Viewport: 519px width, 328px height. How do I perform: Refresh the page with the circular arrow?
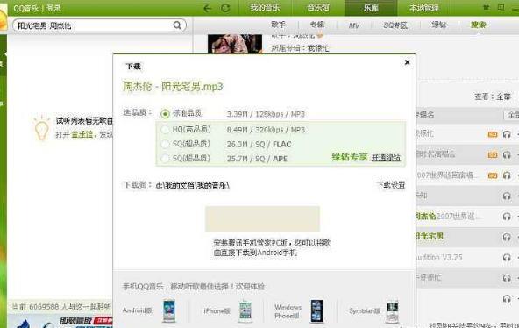[x=225, y=8]
